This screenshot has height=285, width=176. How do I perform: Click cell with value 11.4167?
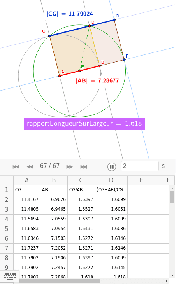point(27,199)
